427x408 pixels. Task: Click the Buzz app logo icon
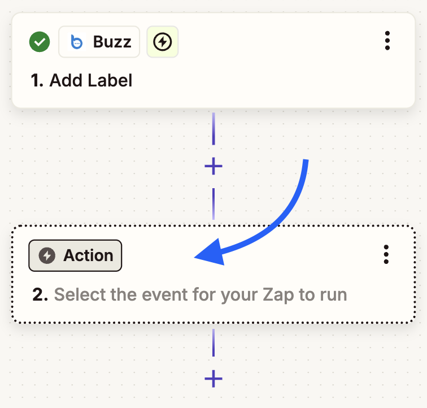[x=76, y=42]
